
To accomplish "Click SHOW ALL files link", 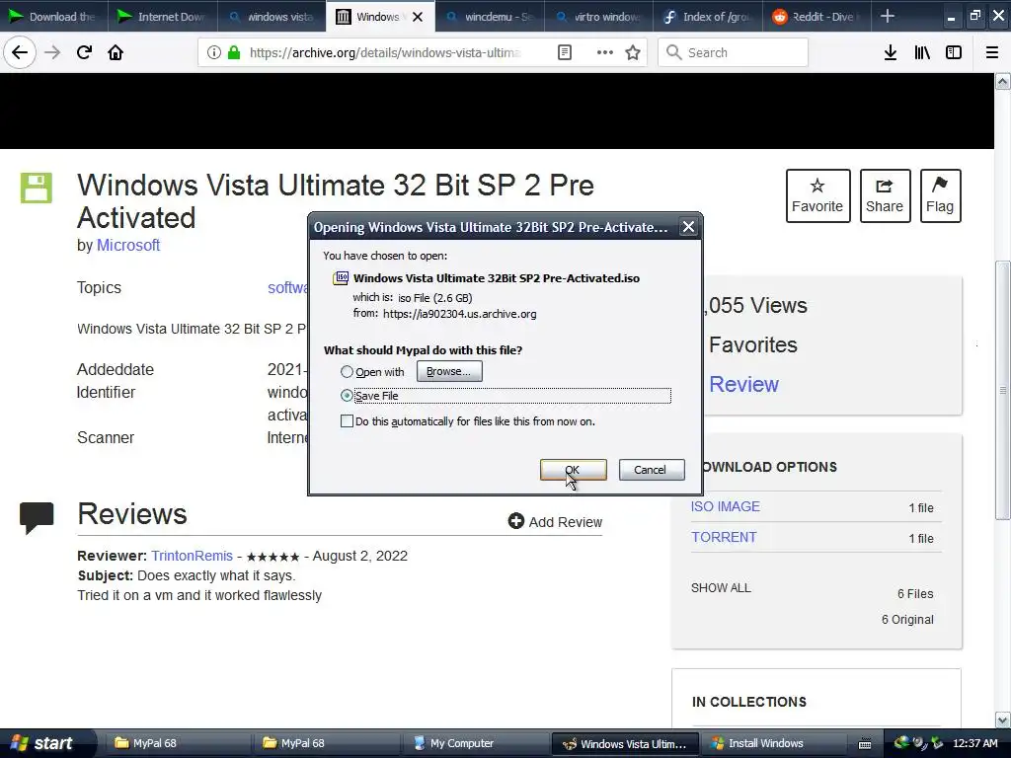I will (x=721, y=588).
